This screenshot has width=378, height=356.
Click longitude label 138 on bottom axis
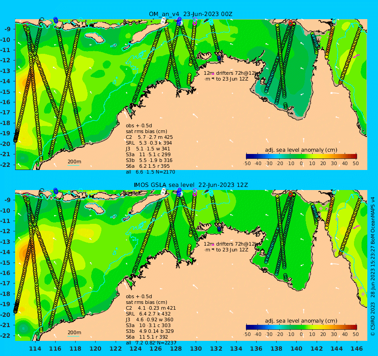(276, 348)
